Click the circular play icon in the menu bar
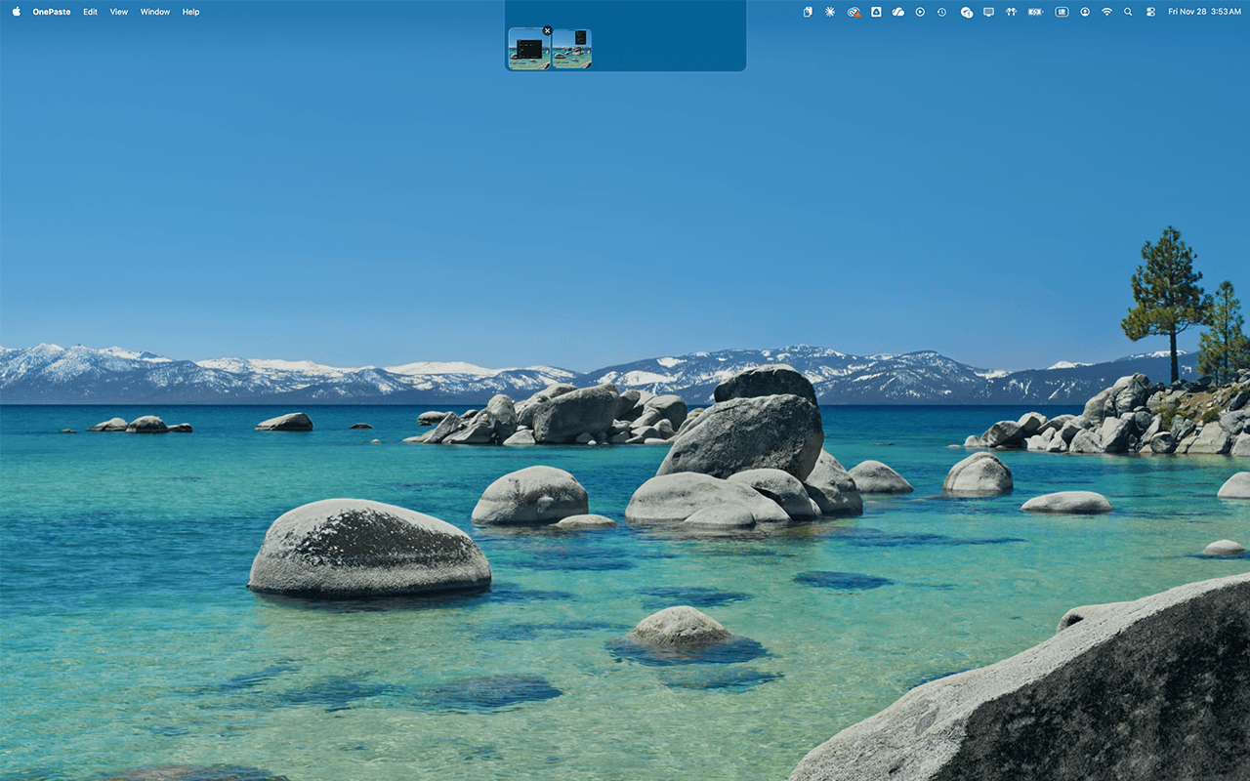The image size is (1250, 781). point(918,12)
